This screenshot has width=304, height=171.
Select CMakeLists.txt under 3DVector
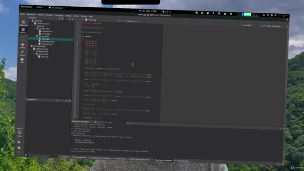pos(43,23)
